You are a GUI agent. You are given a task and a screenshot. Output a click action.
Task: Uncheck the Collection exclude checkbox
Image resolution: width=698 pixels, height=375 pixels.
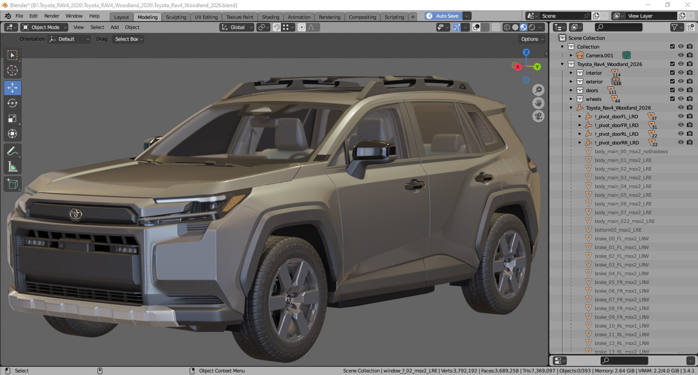click(x=672, y=46)
